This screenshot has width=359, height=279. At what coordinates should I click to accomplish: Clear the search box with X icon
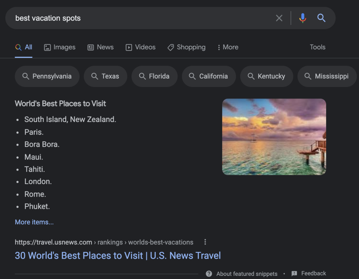(279, 18)
